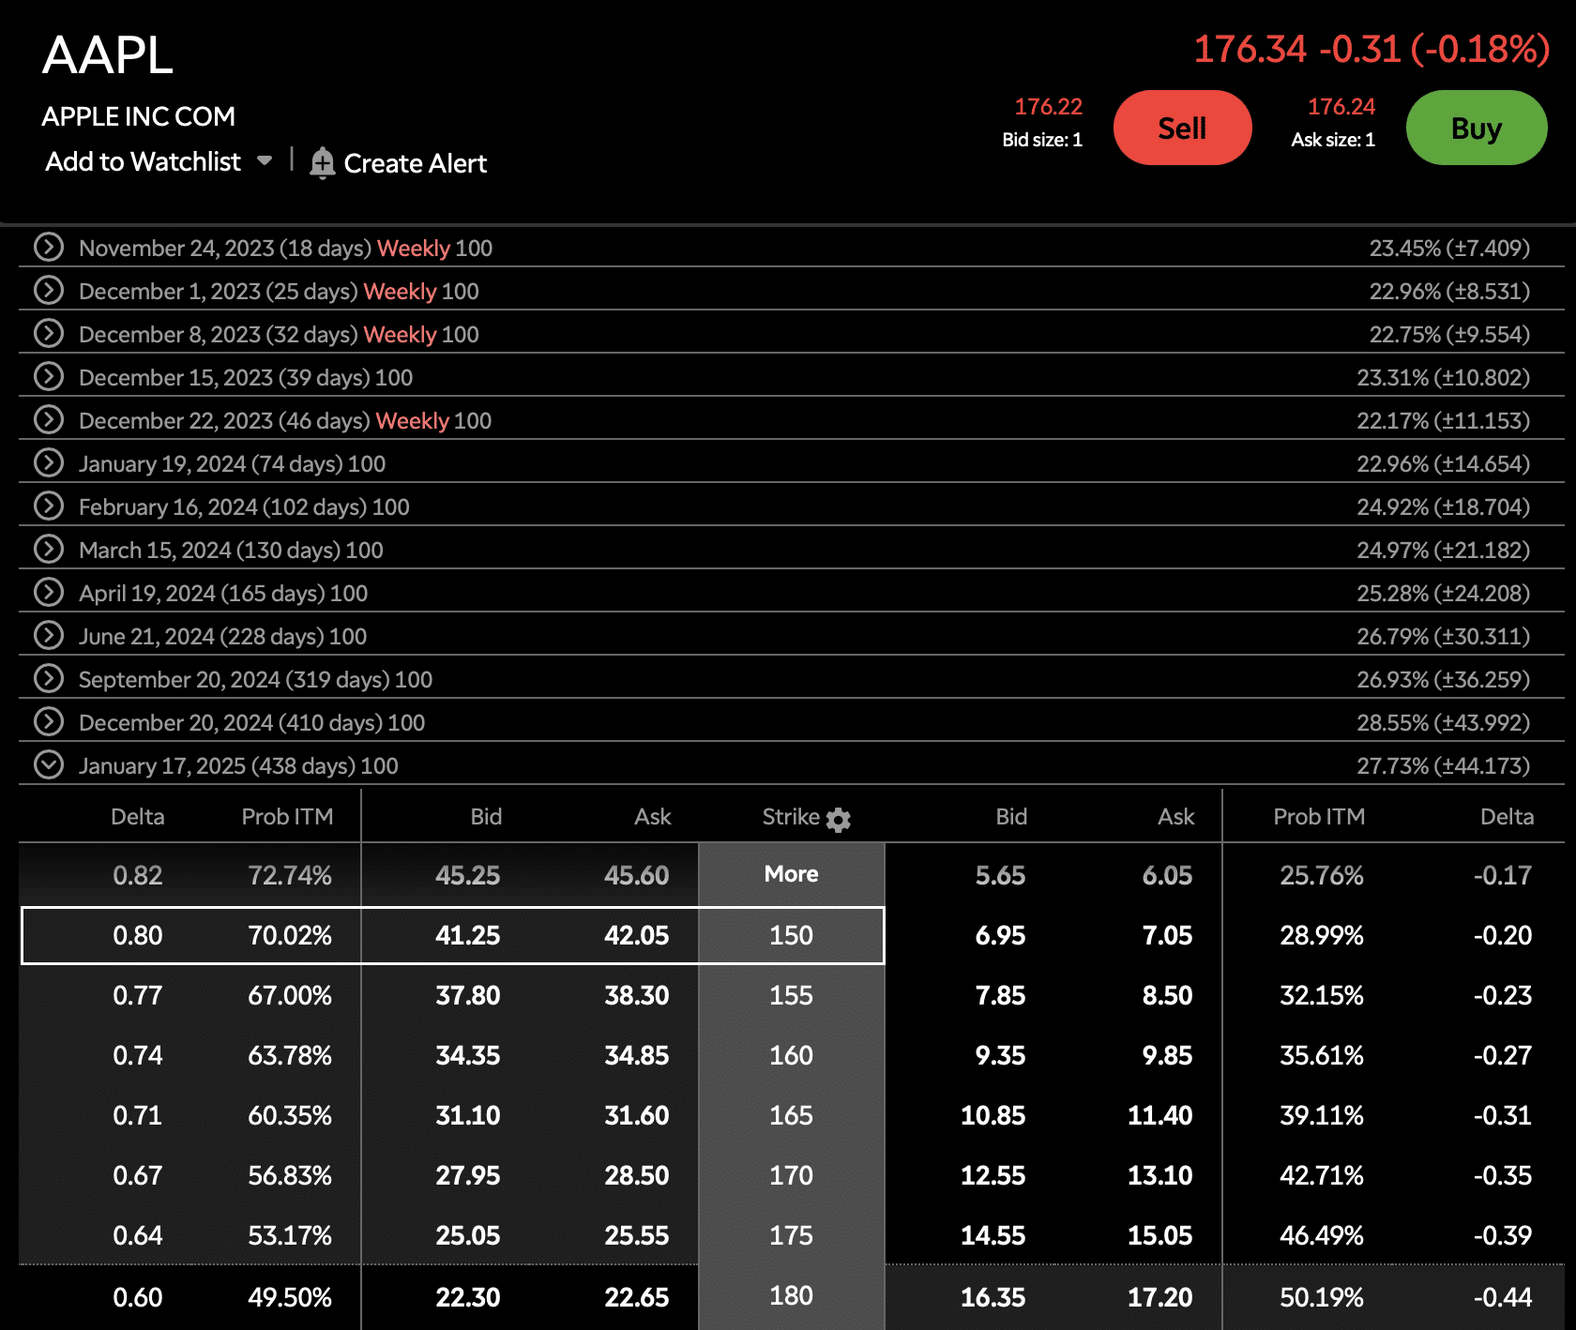
Task: Expand the December 20, 2024 expiration chevron
Action: tap(49, 721)
